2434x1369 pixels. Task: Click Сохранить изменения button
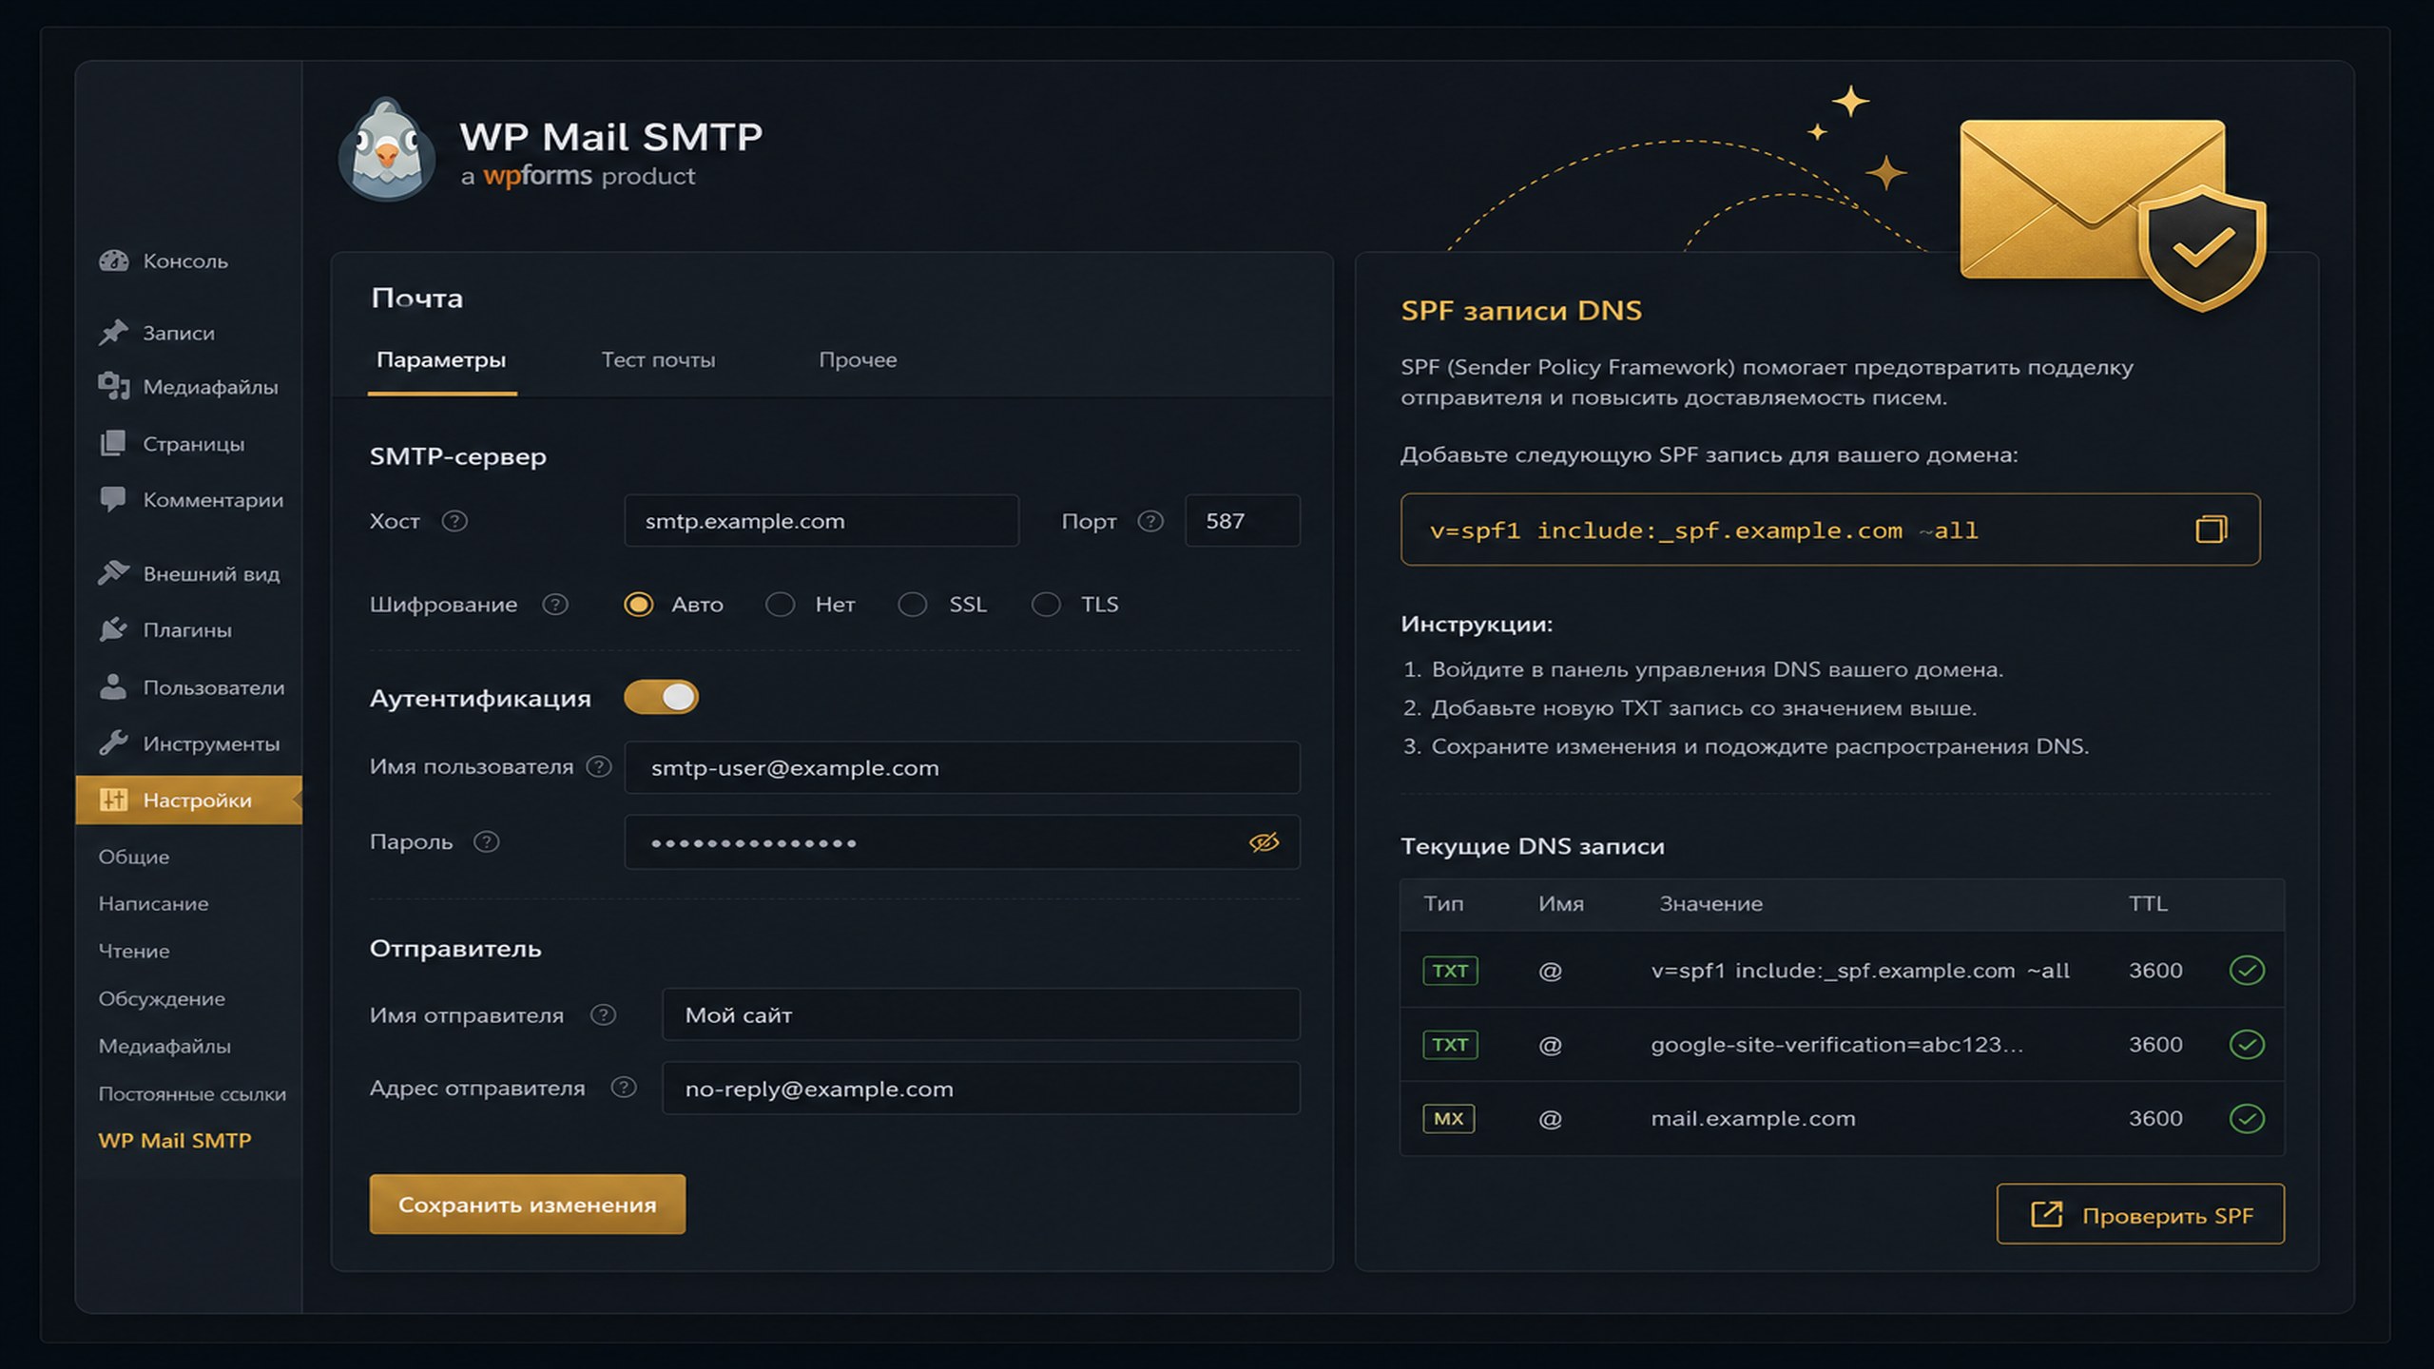[x=528, y=1205]
